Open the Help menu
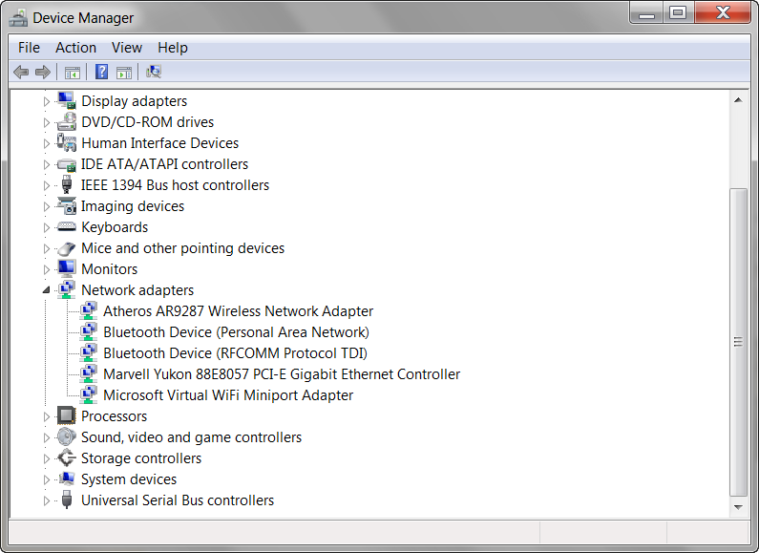 tap(172, 48)
